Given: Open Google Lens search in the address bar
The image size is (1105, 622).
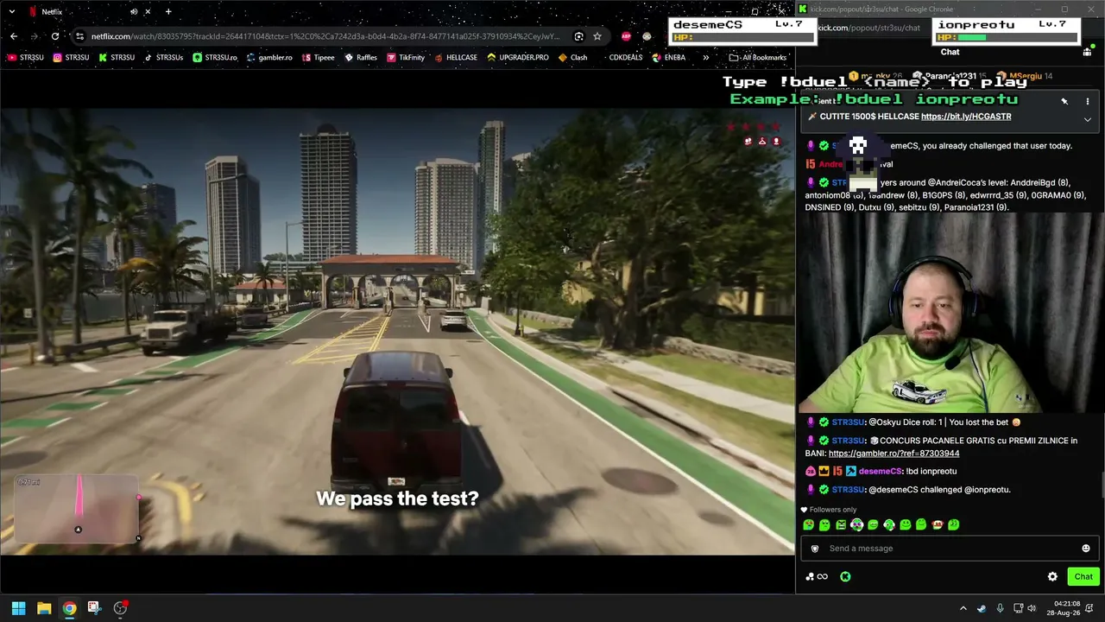Looking at the screenshot, I should (578, 36).
